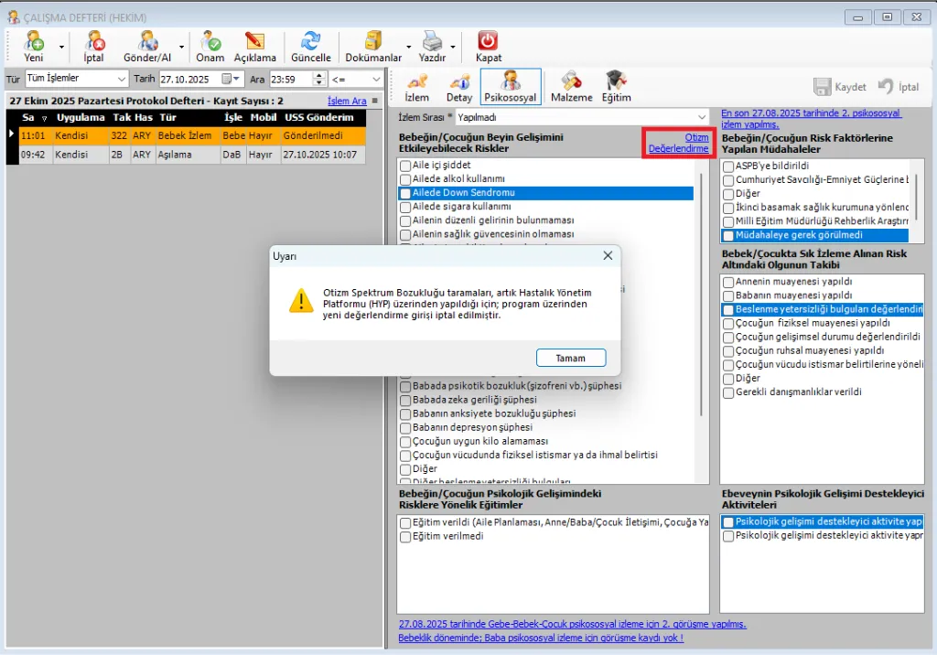
Task: Switch to the Detay tab
Action: click(x=459, y=87)
